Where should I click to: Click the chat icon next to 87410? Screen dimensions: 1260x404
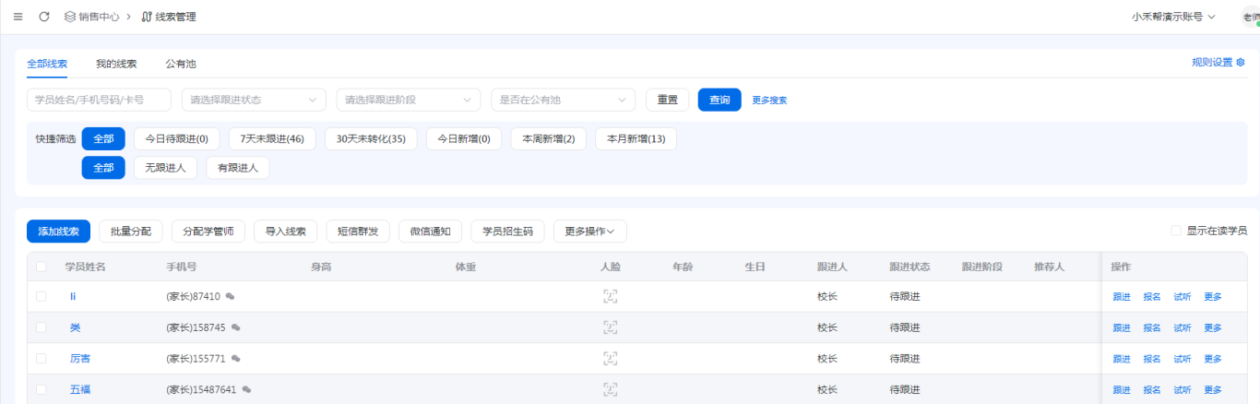(x=230, y=296)
